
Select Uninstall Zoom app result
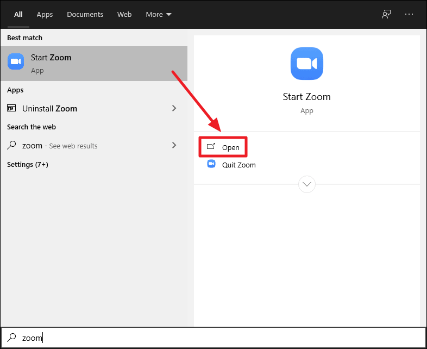[94, 108]
